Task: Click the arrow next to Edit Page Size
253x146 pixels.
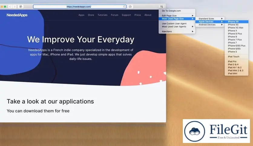Action: [192, 16]
